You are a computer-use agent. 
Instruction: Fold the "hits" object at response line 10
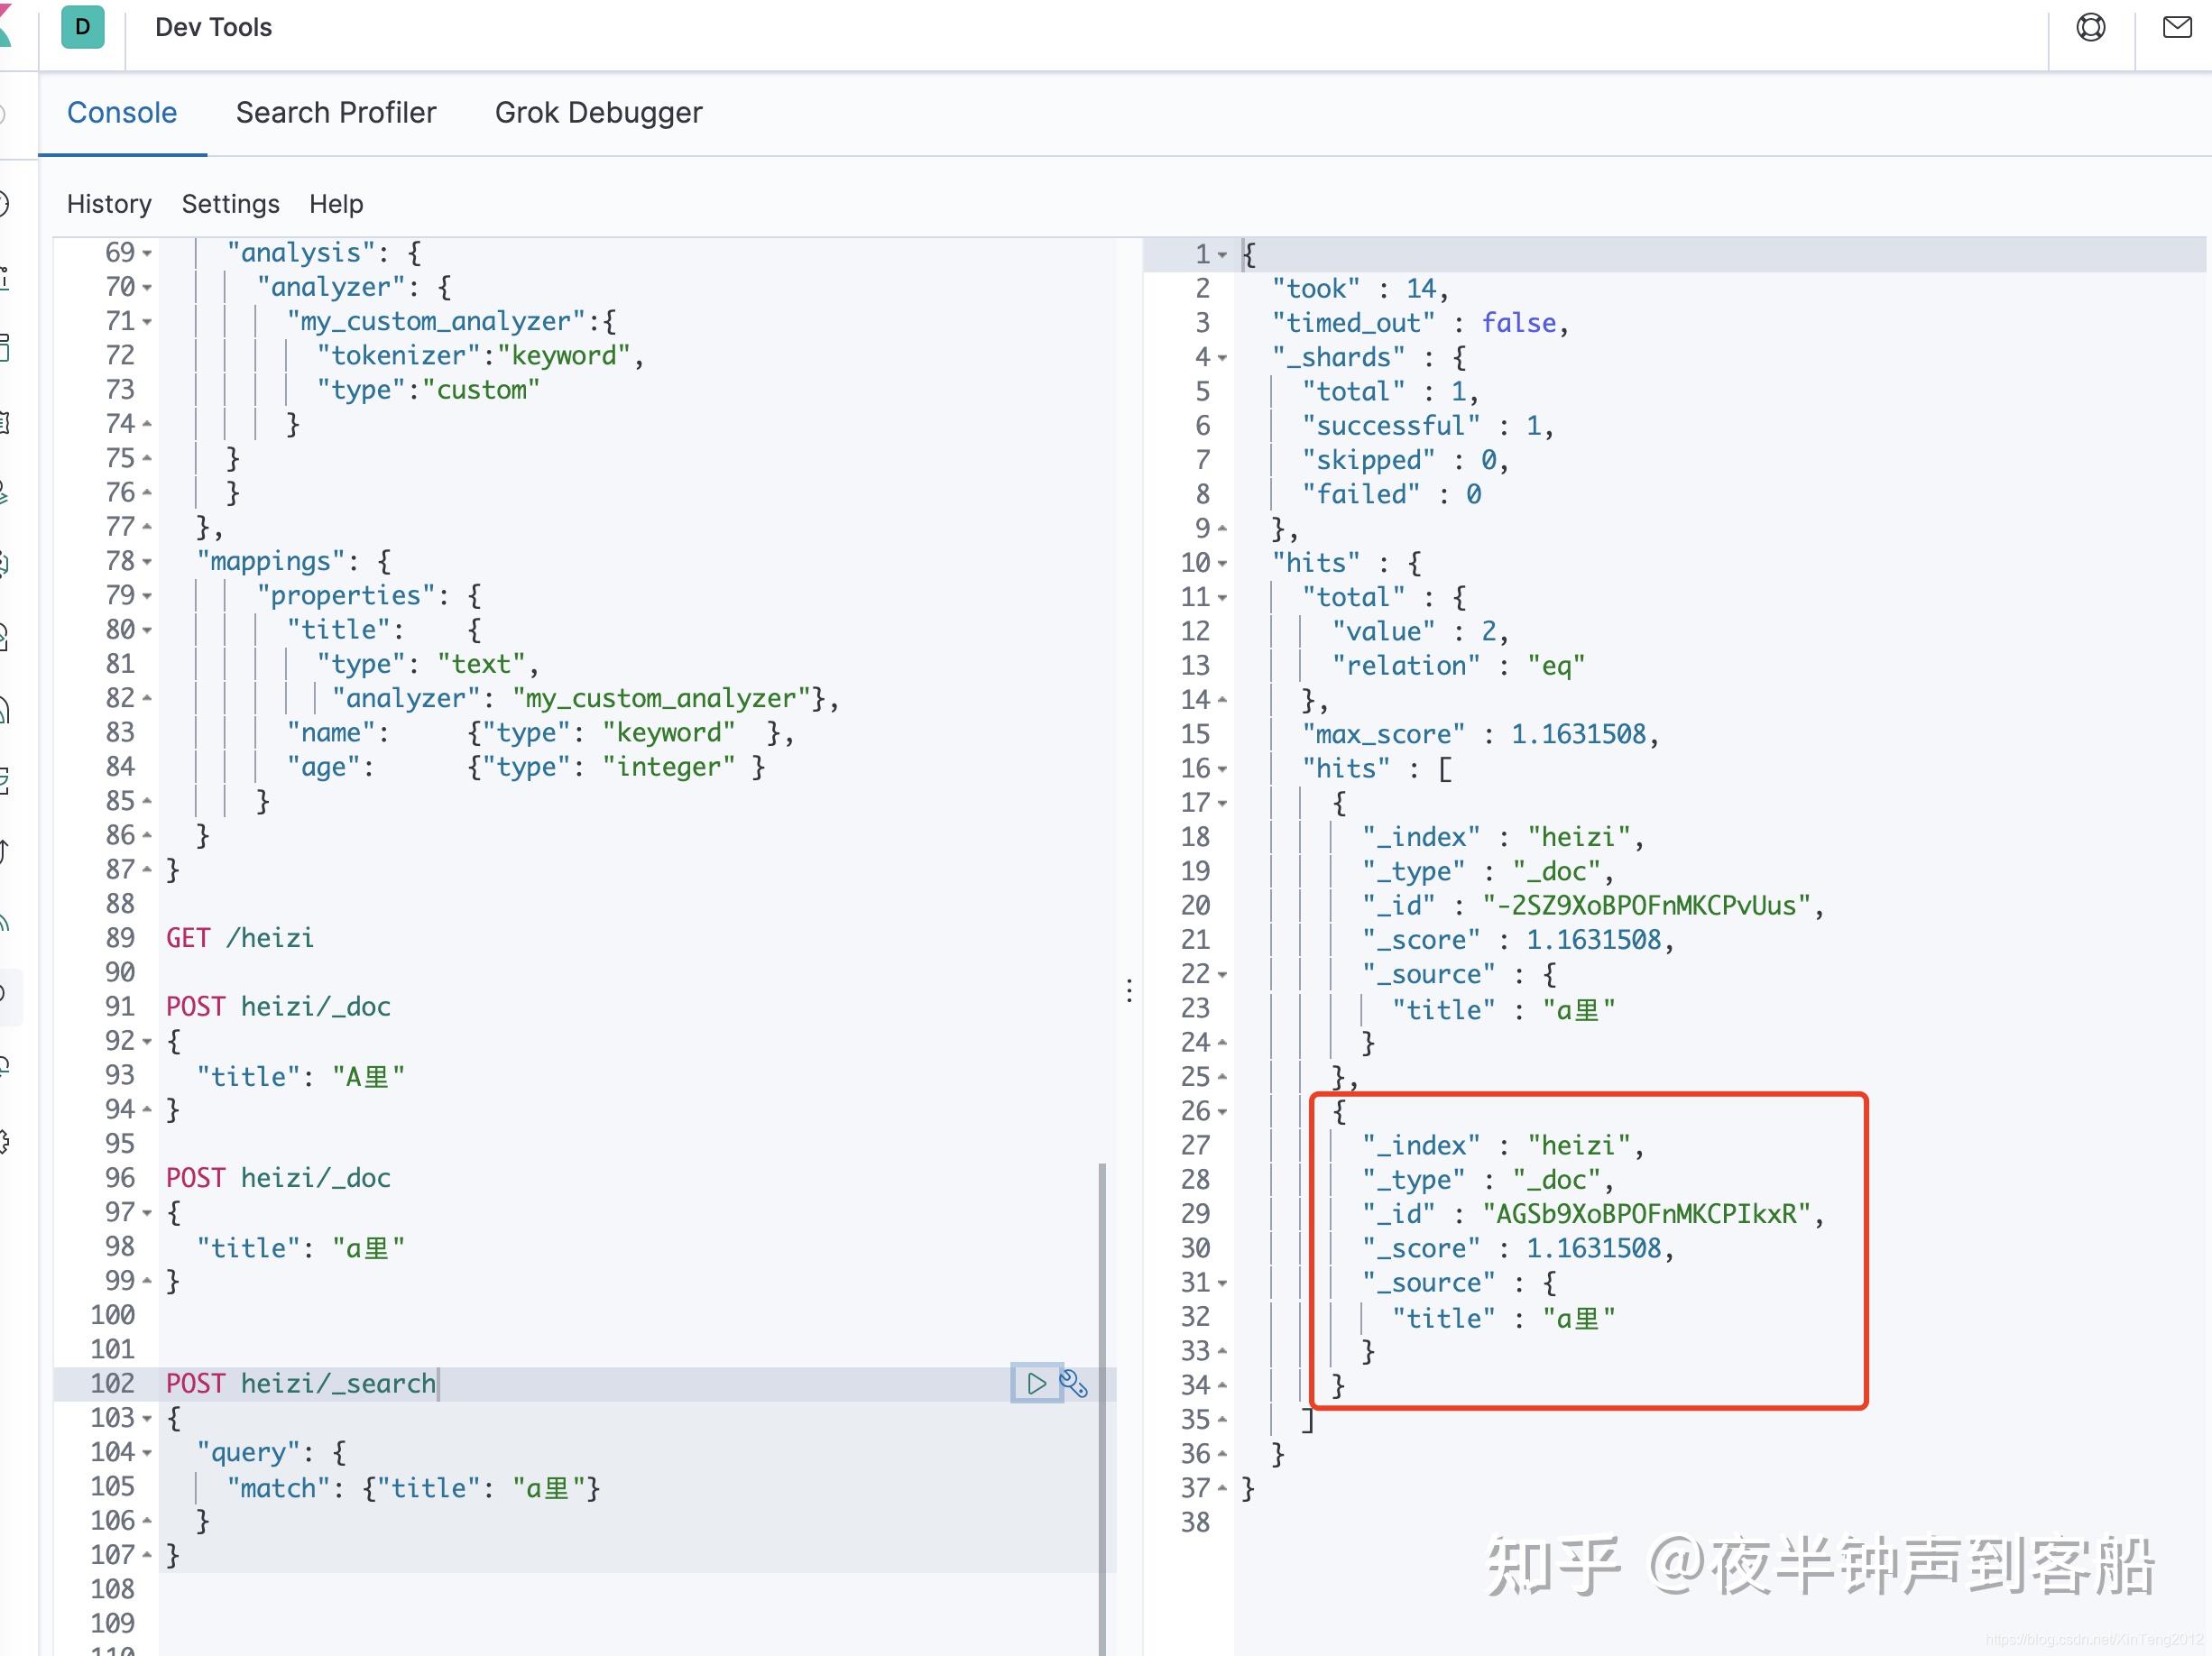1223,564
